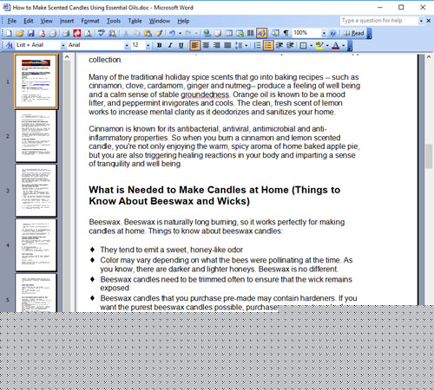Open the Format menu

tap(90, 21)
